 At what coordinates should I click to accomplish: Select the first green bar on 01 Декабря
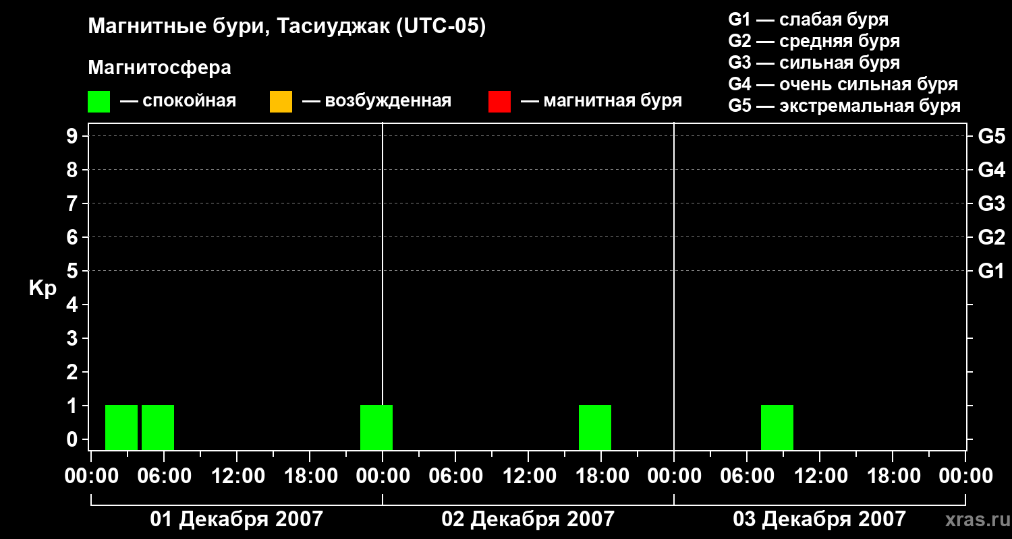[x=121, y=427]
